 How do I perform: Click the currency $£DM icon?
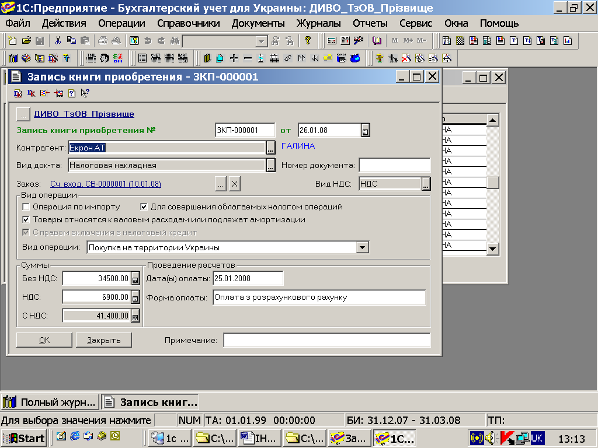coord(118,58)
